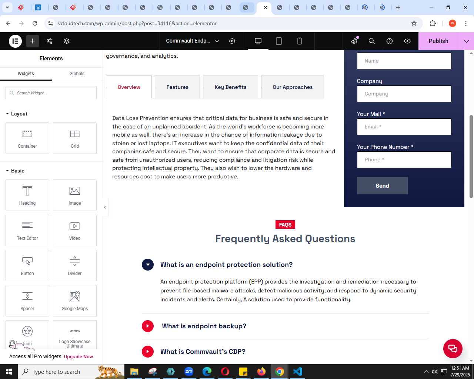Click the Name input field
474x379 pixels.
click(404, 61)
